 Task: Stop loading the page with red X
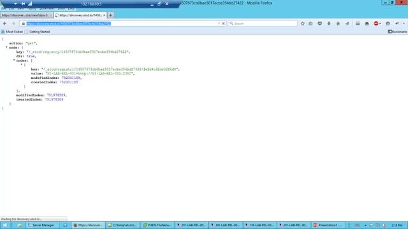pos(223,24)
